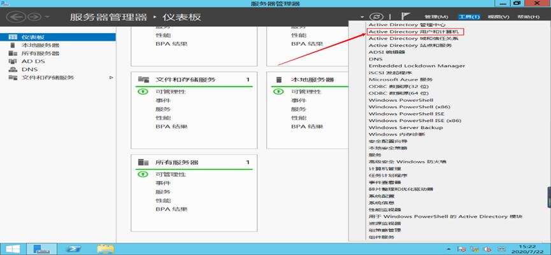Open the 管理(M) menu
Image resolution: width=551 pixels, height=255 pixels.
(x=436, y=17)
